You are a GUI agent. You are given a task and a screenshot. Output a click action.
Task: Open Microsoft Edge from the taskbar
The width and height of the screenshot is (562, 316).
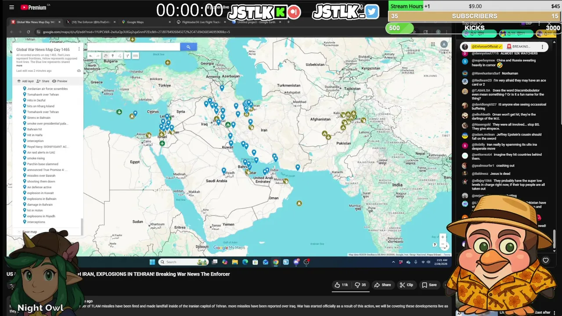[x=245, y=262]
